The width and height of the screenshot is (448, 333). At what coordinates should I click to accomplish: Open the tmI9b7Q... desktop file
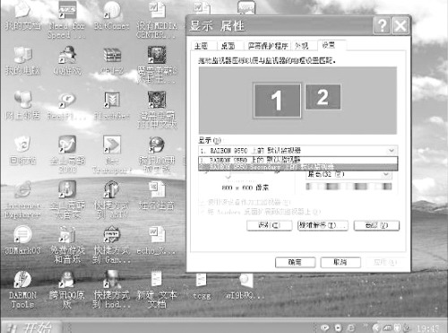click(x=246, y=285)
